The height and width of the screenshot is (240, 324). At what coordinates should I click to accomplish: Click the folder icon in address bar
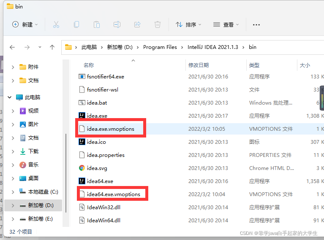[68, 47]
